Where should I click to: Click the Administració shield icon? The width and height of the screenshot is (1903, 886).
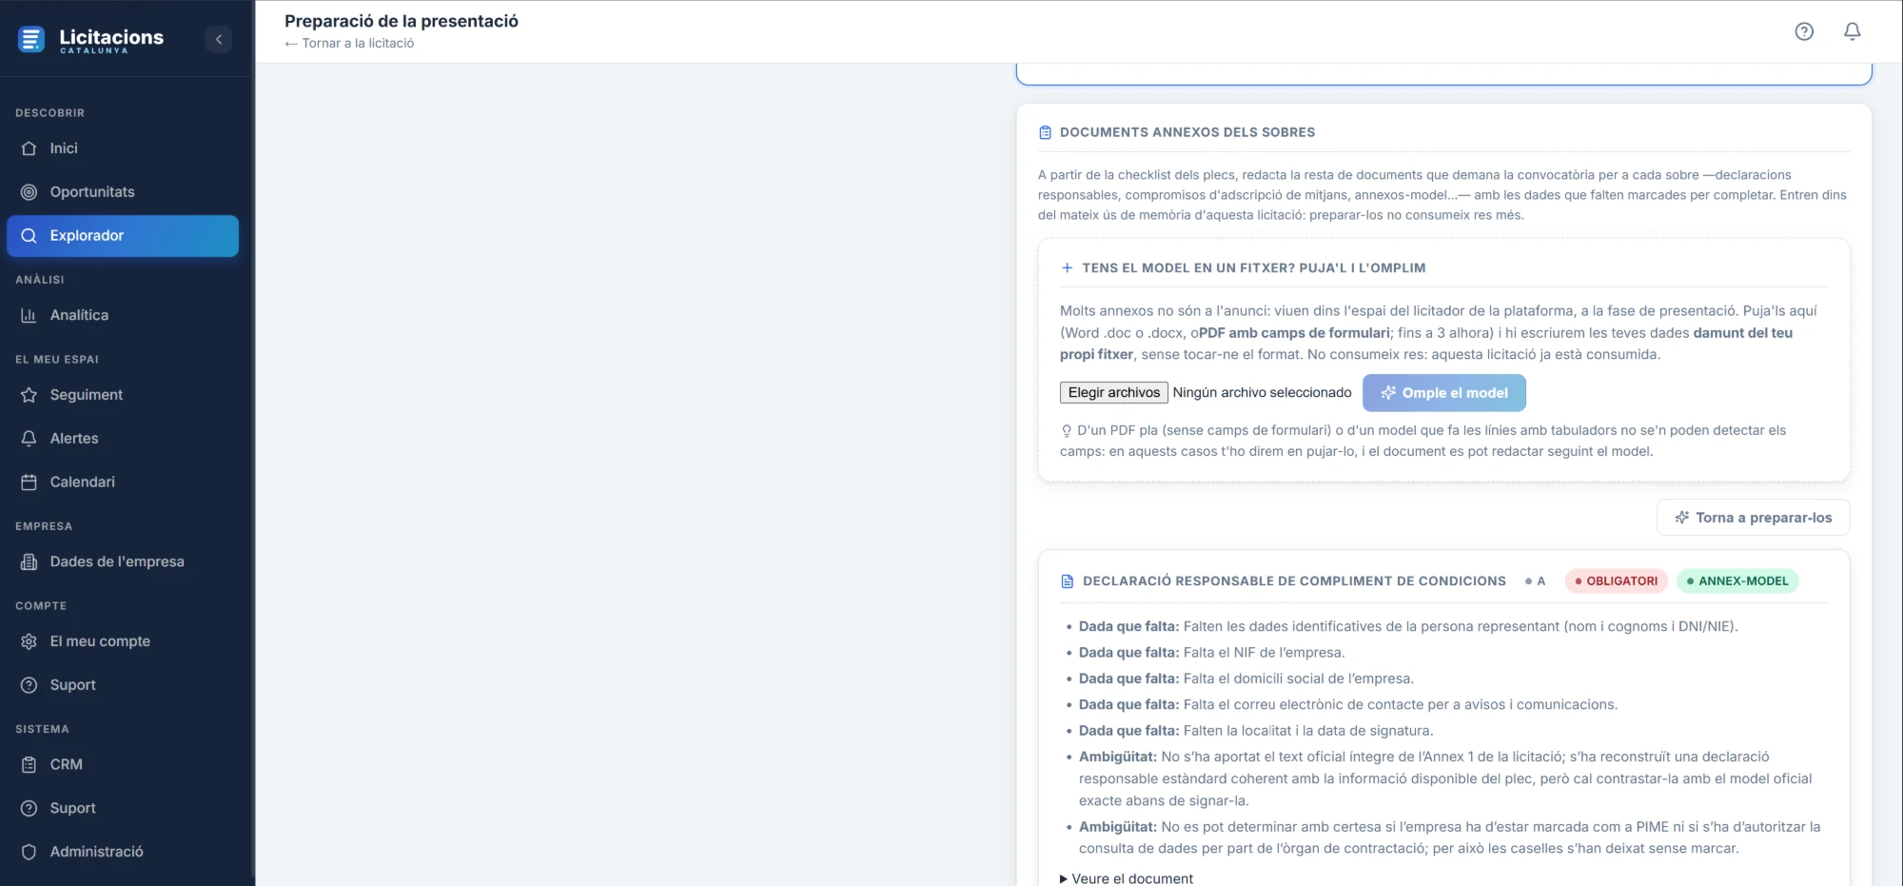[29, 852]
